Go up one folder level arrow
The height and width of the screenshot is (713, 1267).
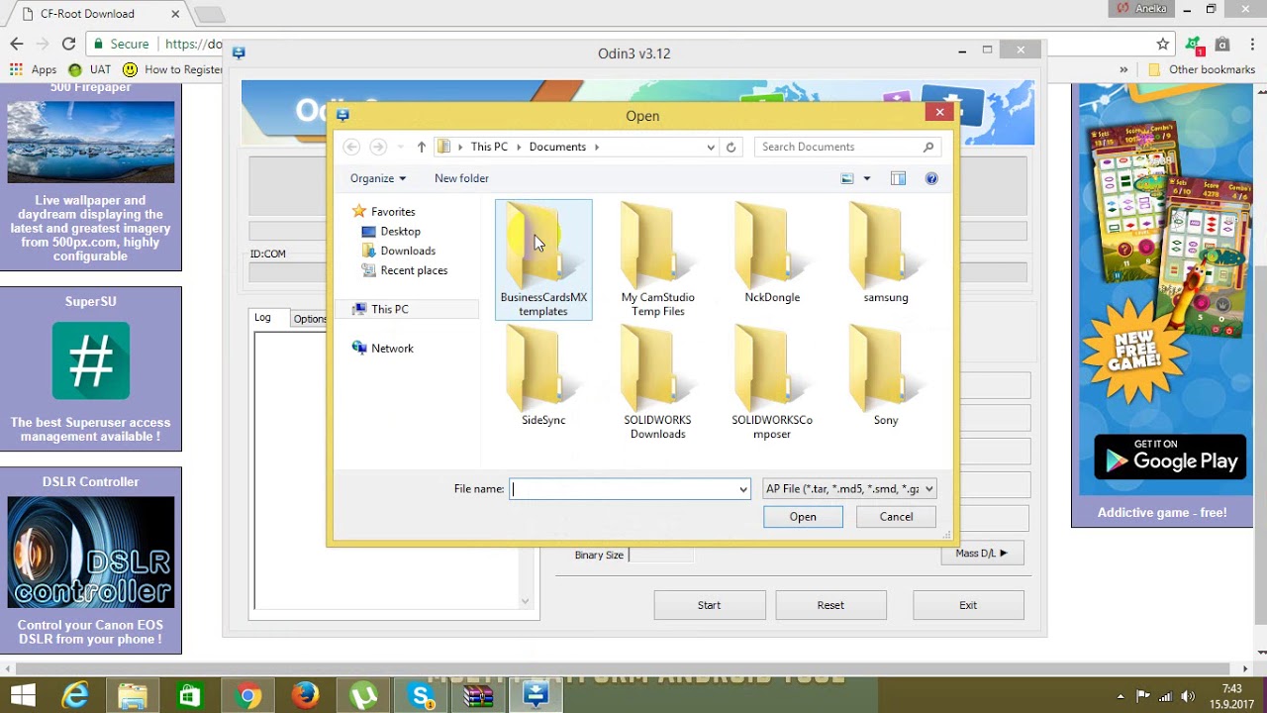[422, 147]
